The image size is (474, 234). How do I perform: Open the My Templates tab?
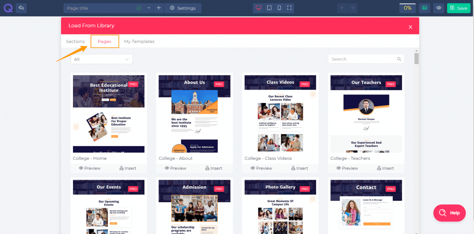point(139,41)
